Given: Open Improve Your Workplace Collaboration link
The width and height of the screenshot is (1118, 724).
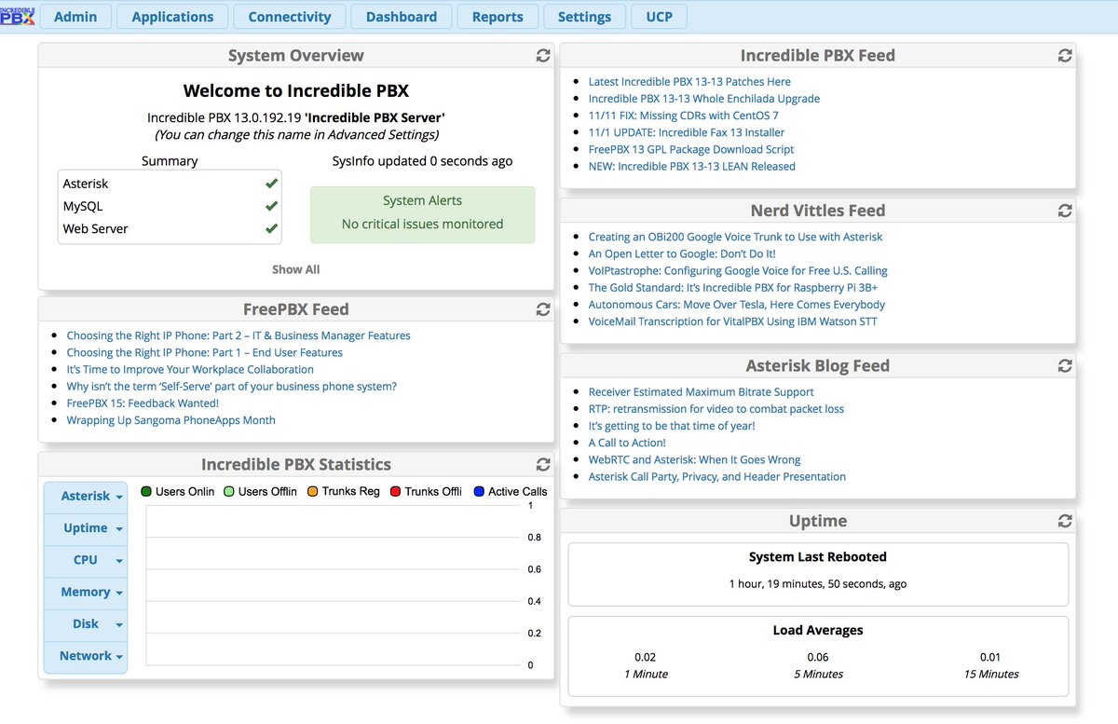Looking at the screenshot, I should click(190, 369).
